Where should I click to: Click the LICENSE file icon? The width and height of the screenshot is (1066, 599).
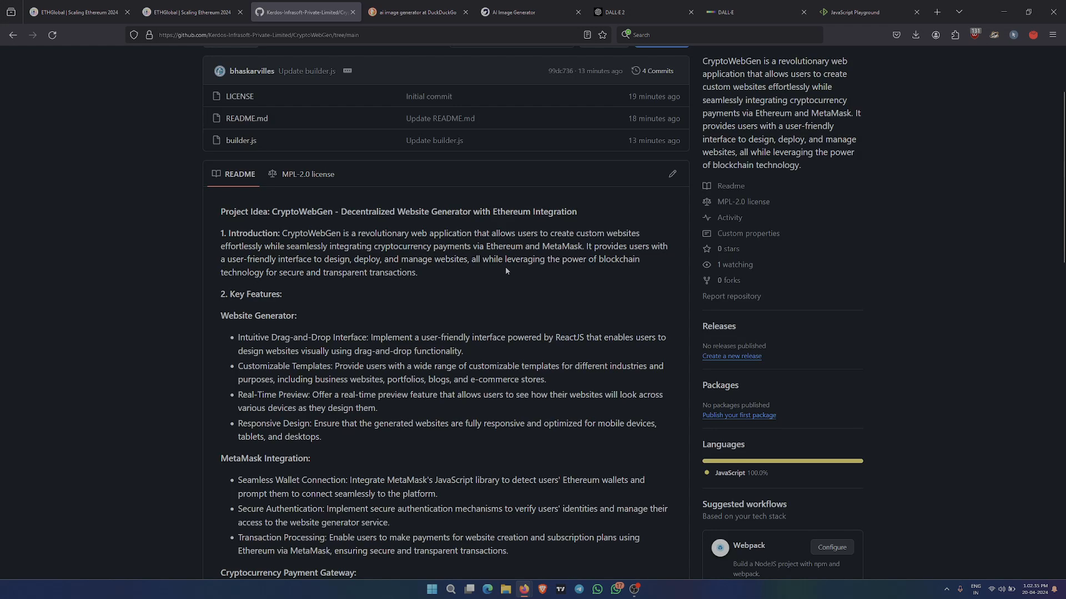coord(217,96)
